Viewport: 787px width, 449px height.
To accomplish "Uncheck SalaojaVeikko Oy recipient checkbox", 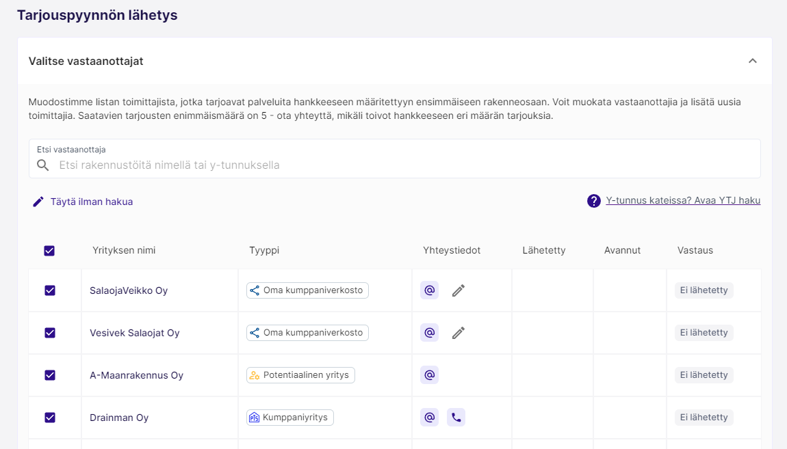I will 49,290.
